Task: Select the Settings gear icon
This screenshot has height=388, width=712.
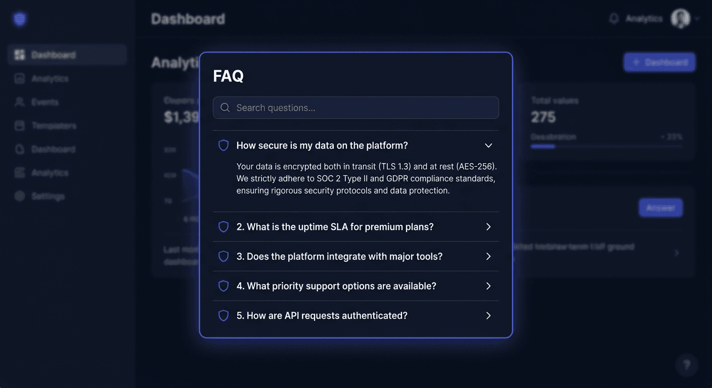Action: (x=19, y=196)
